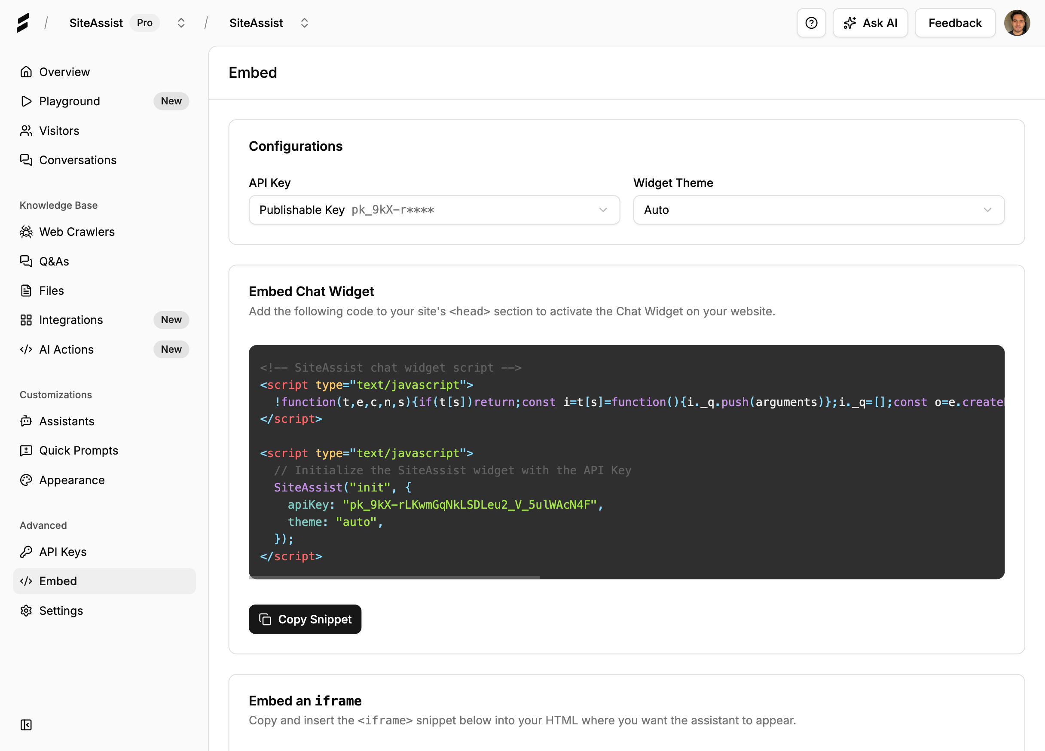Expand the SiteAssist project switcher chevrons
This screenshot has width=1045, height=751.
coord(304,23)
